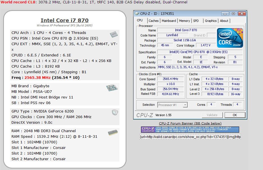Click the Technology value 45 nm
Viewport: 263px width, 170px height.
[x=165, y=45]
